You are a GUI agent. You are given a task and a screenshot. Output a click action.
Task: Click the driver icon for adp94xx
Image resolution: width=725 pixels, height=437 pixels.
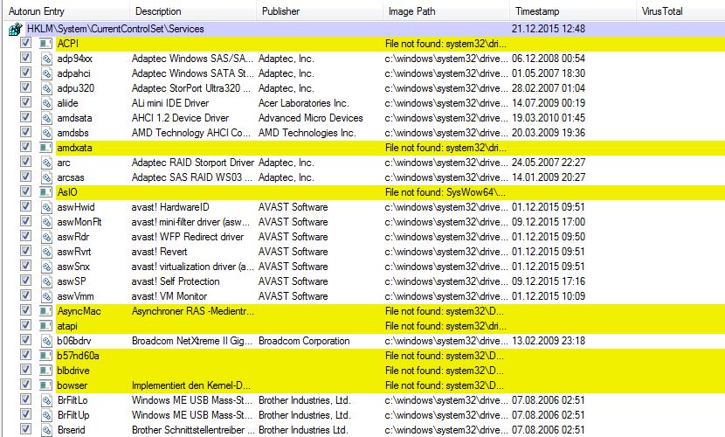tap(45, 59)
